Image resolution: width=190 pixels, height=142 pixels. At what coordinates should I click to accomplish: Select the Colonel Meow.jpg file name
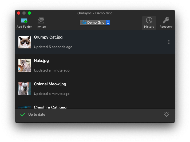pyautogui.click(x=50, y=84)
